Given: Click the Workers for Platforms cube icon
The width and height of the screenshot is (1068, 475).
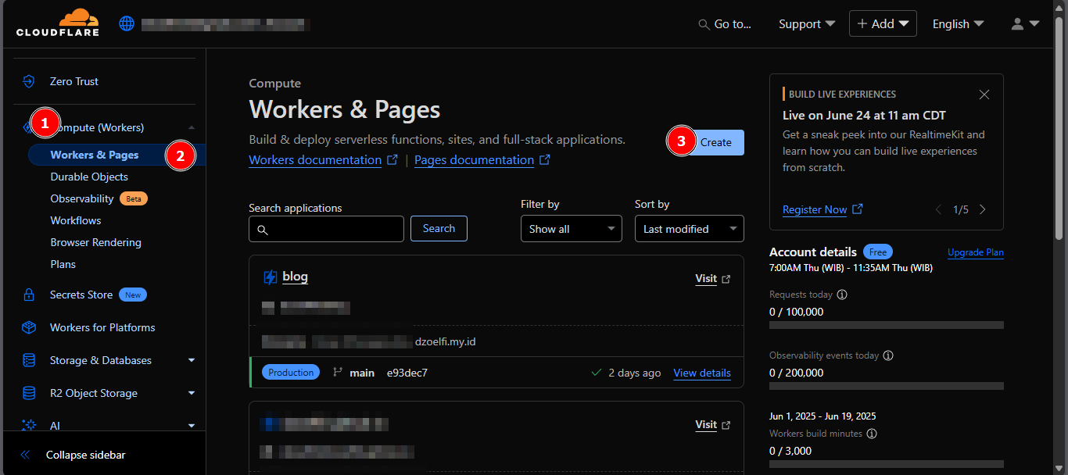Looking at the screenshot, I should (29, 327).
